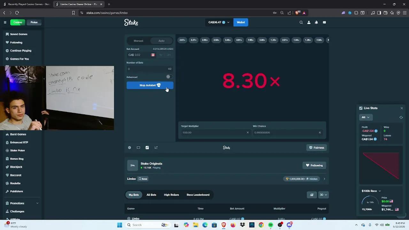Open Brave Rewards triangle icon

click(x=304, y=13)
